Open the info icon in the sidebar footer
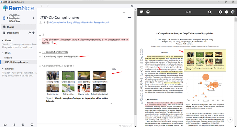 pos(32,125)
